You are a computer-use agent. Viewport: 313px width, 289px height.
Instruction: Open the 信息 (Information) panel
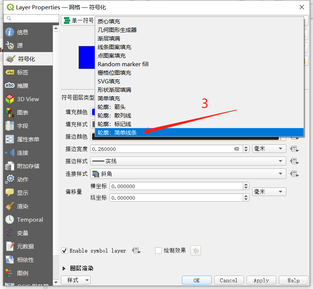pos(22,32)
